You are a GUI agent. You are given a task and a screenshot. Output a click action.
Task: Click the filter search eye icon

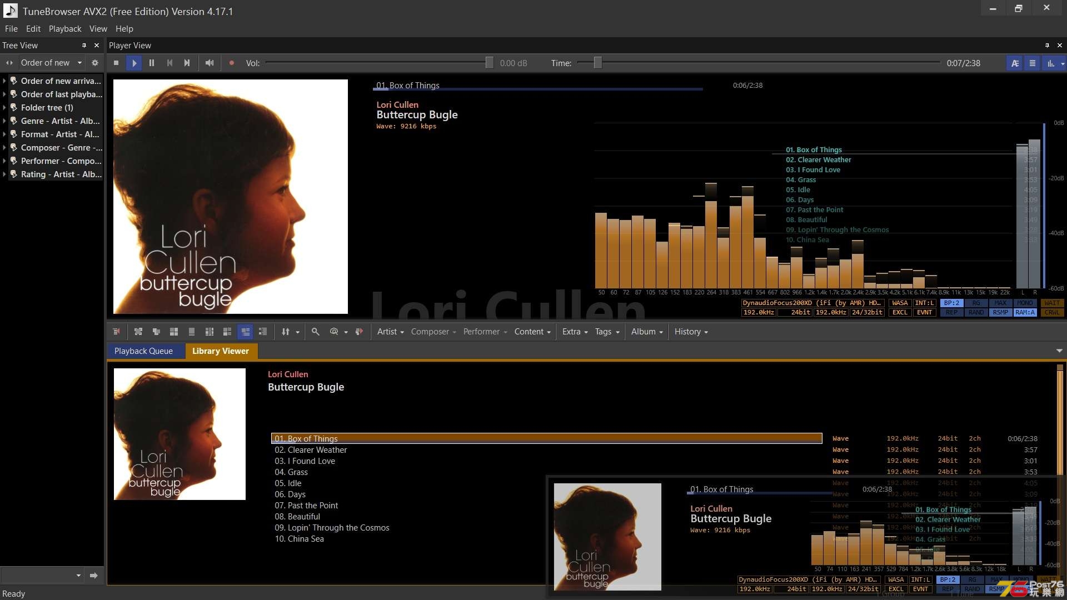tap(334, 332)
